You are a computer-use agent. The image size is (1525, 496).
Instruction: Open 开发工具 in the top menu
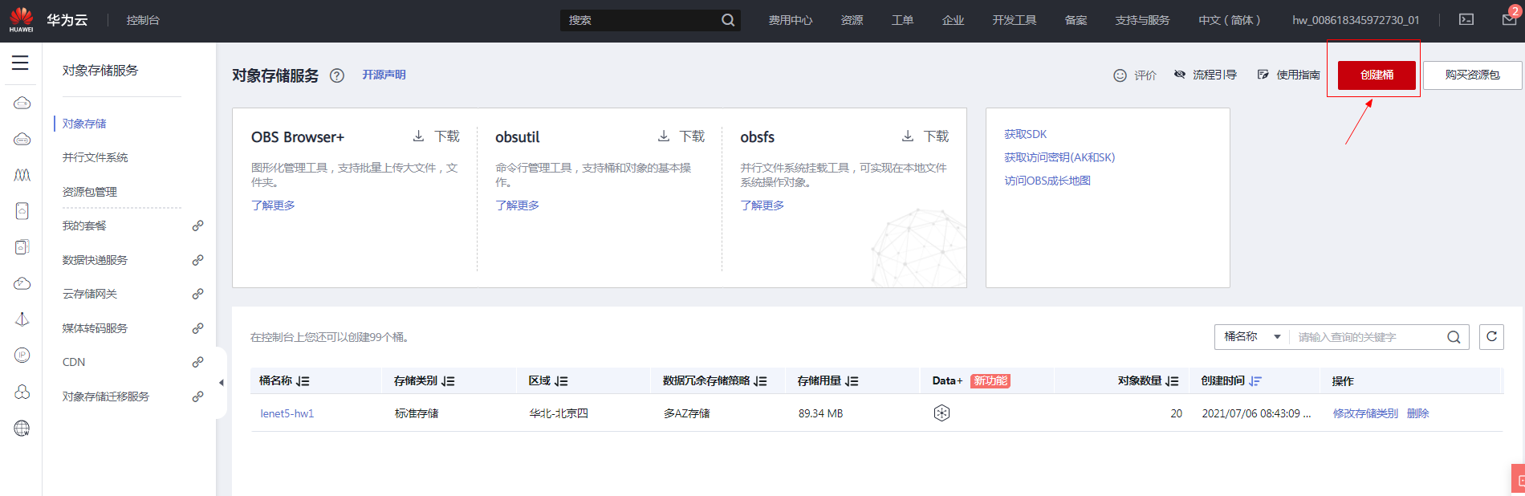tap(1015, 20)
